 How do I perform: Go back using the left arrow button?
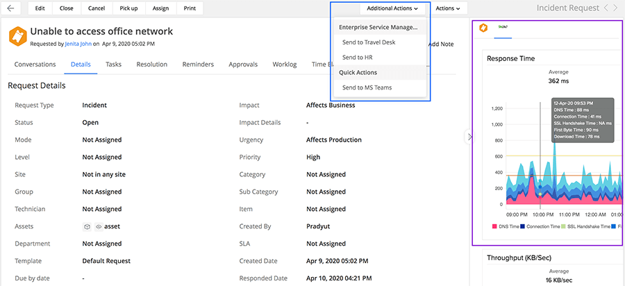click(13, 8)
